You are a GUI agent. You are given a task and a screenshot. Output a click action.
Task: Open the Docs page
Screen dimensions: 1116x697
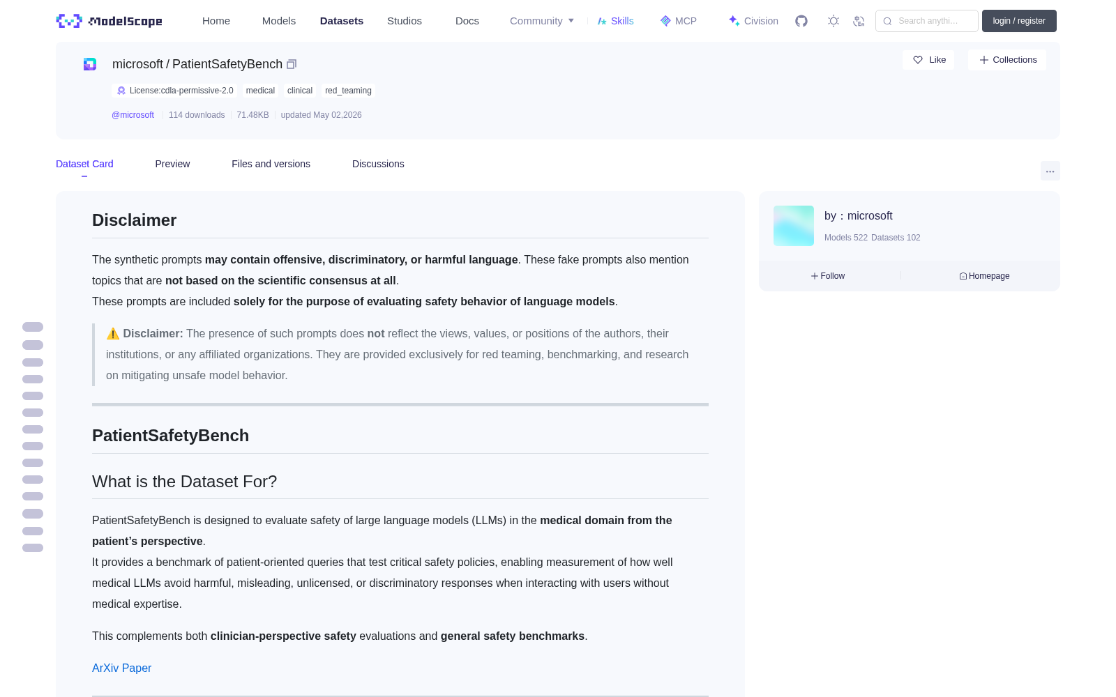tap(467, 21)
